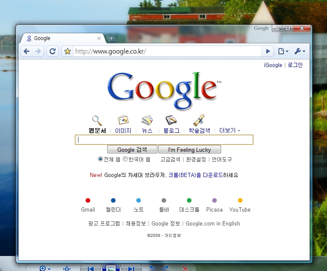
Task: Click the 크롬(BETA)을 다운로드 link
Action: [196, 175]
